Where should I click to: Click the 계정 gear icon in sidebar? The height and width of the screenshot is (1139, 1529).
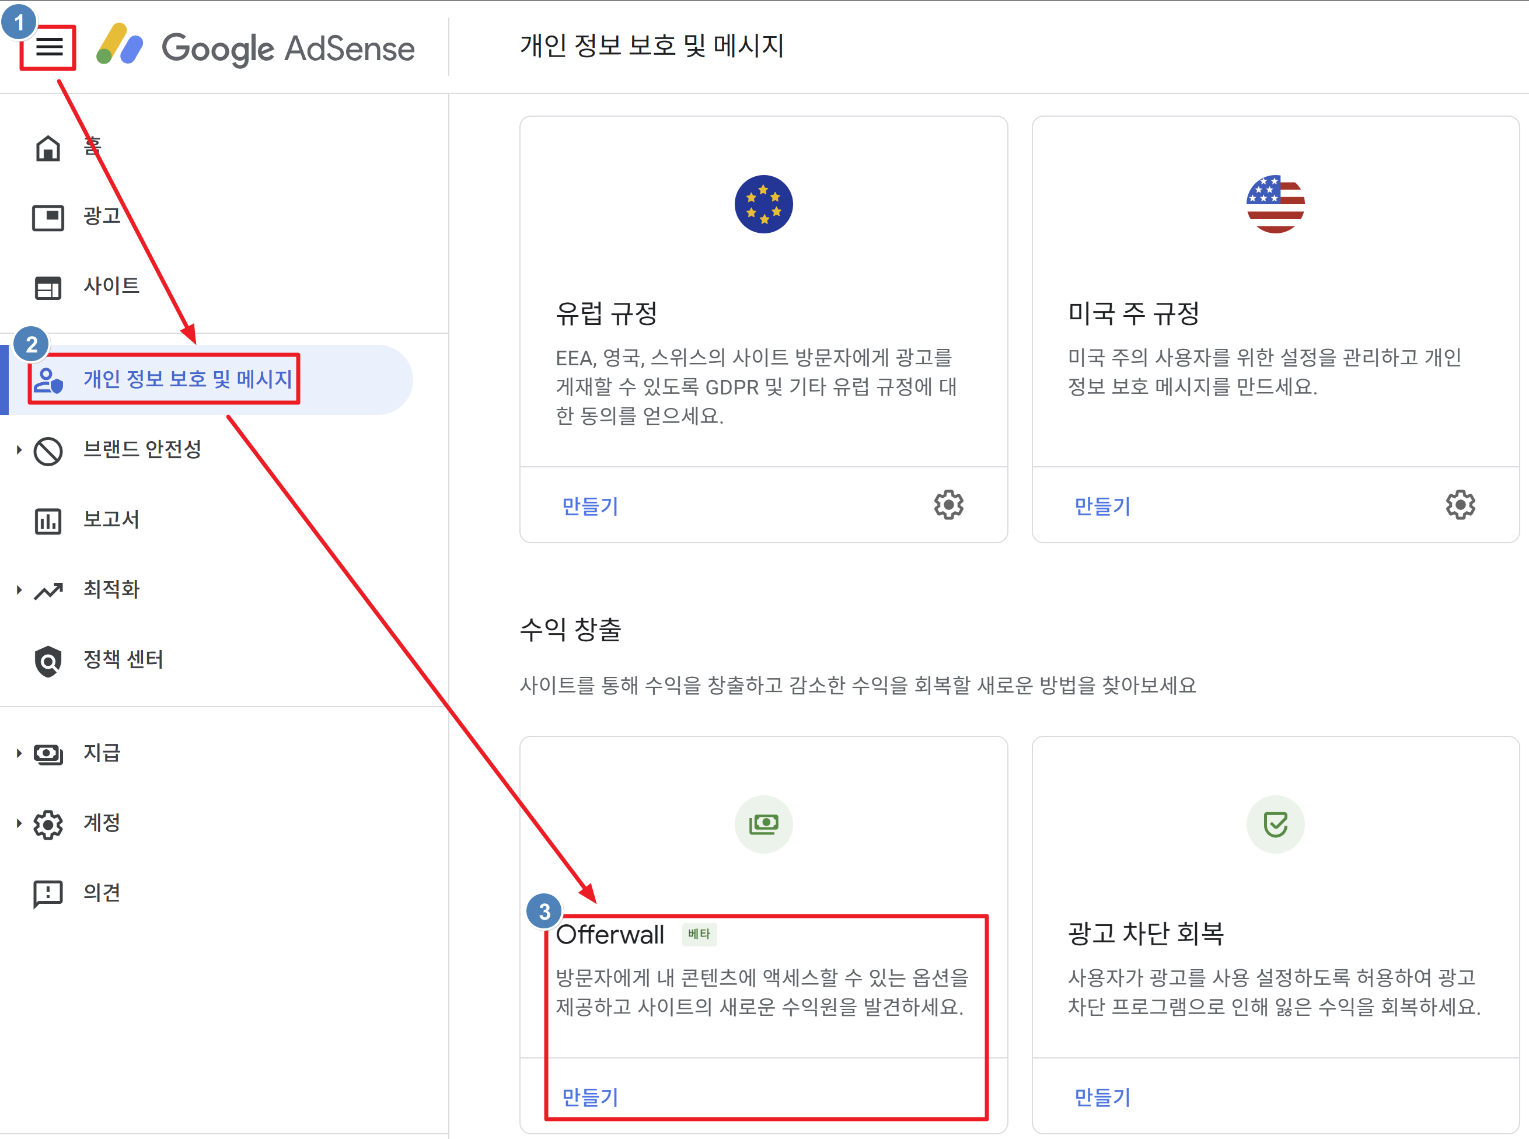pos(48,824)
